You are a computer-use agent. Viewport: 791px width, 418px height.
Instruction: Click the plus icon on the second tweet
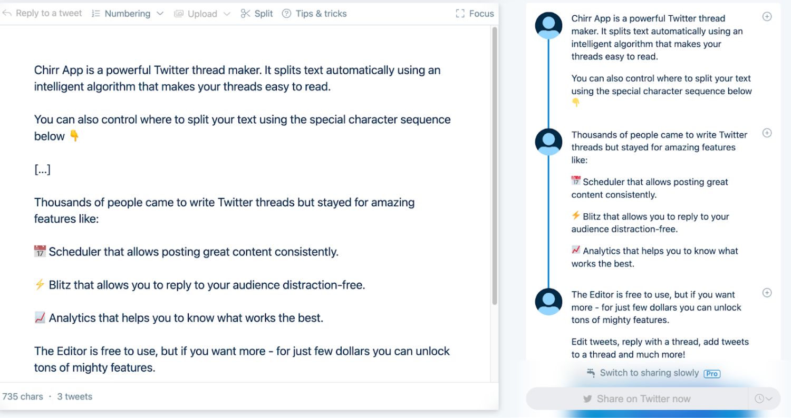[767, 133]
